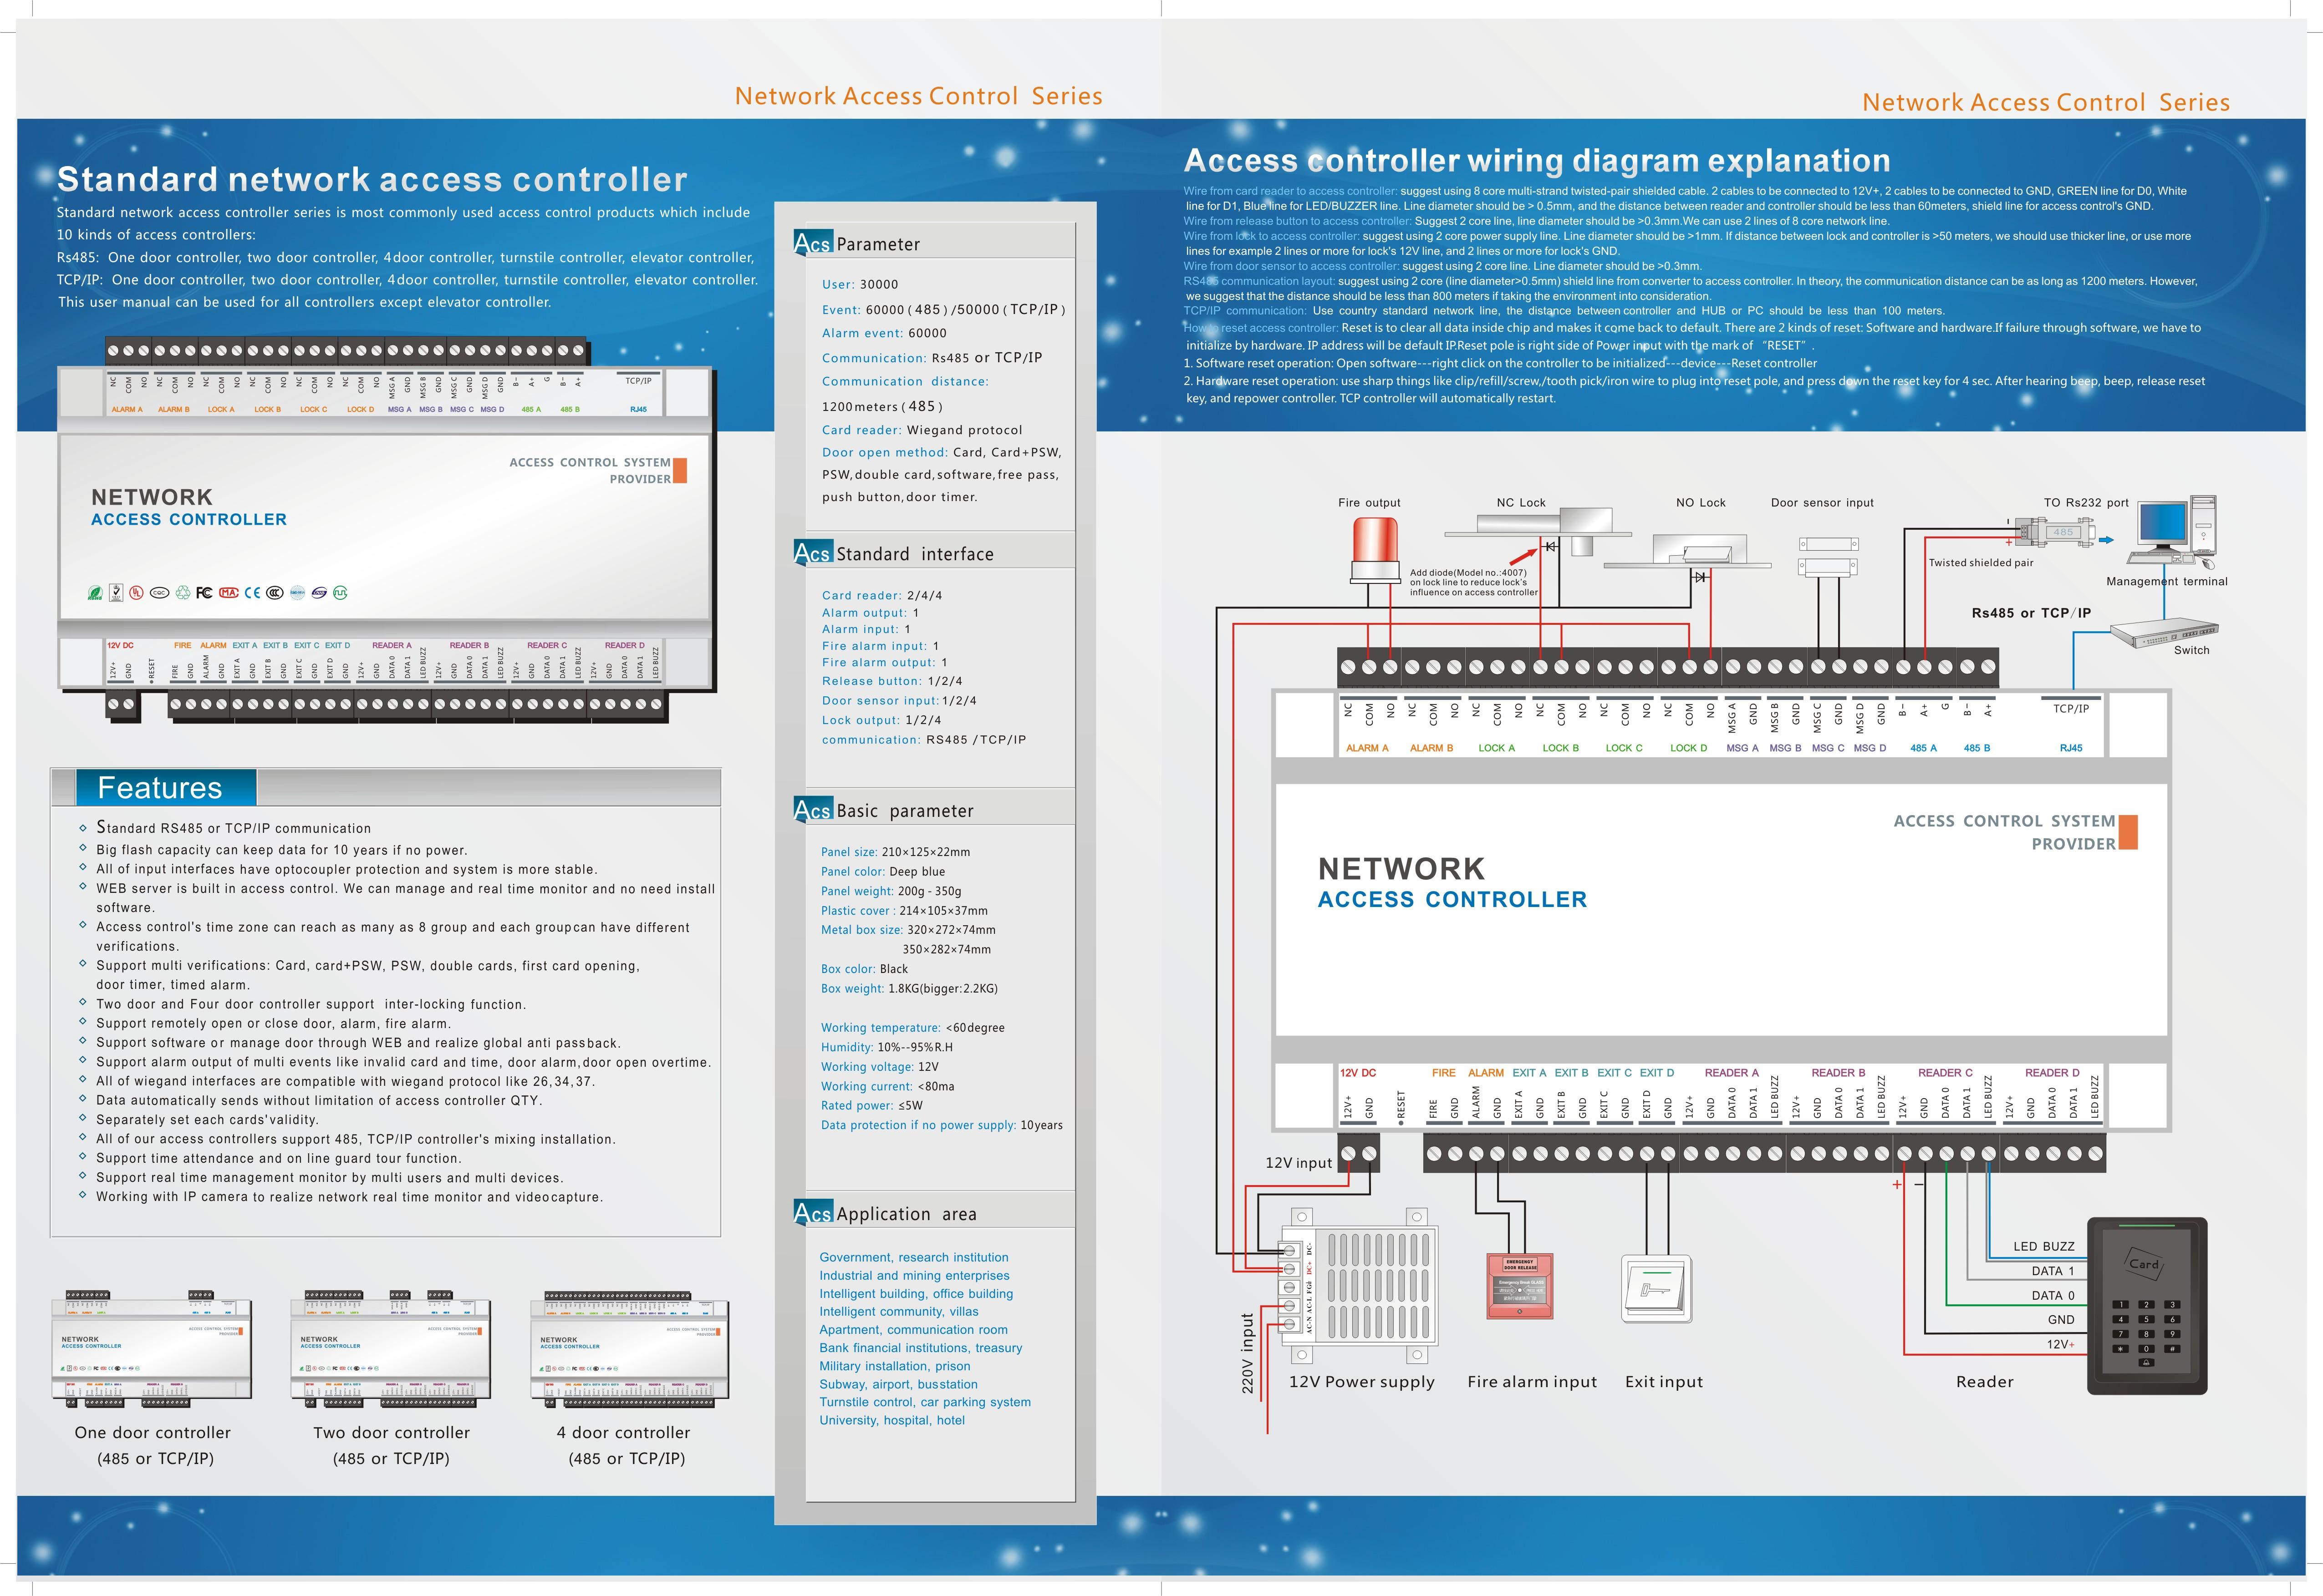Click the 'DATA 1' wire label by reader
Screen dimensions: 2323x1596
point(2053,1271)
